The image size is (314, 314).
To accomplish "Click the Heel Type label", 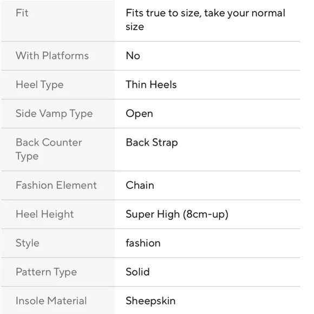I will pyautogui.click(x=40, y=84).
